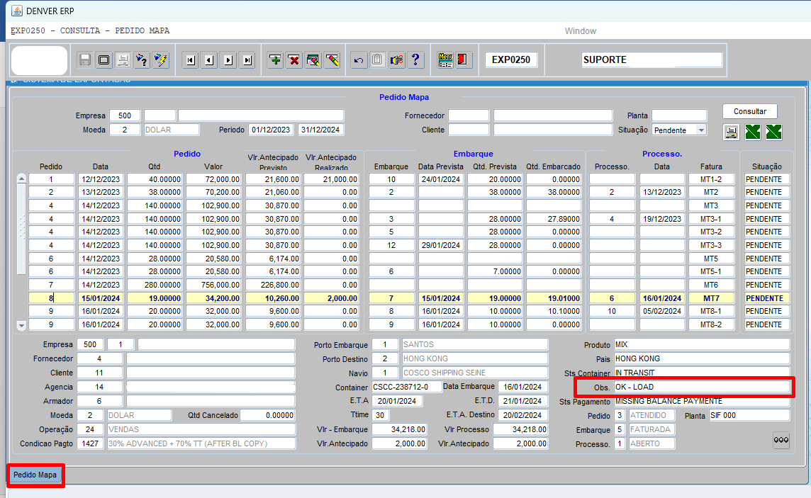Click the ooo details button
Viewport: 811px width, 498px height.
[781, 440]
